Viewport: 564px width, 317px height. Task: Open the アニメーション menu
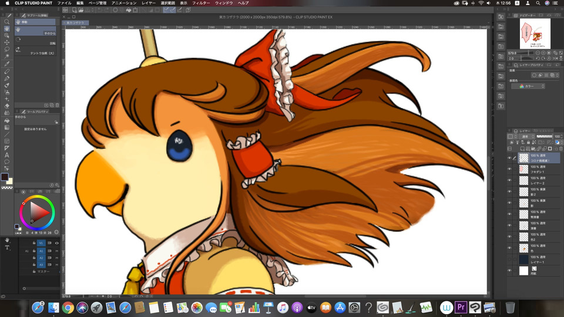click(124, 3)
